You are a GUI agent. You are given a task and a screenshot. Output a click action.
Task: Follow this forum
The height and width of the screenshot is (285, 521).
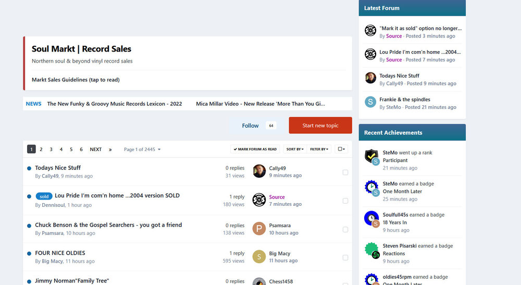pyautogui.click(x=250, y=126)
